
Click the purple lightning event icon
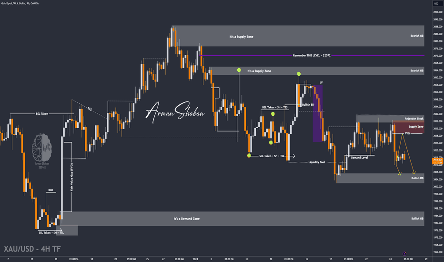point(404,253)
